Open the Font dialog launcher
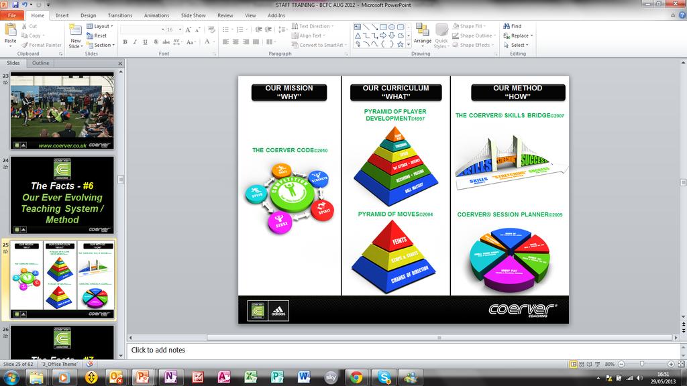This screenshot has height=386, width=687. (215, 54)
